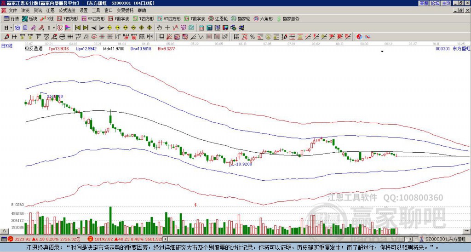
Task: Click the percent sign tool icon
Action: tap(253, 37)
